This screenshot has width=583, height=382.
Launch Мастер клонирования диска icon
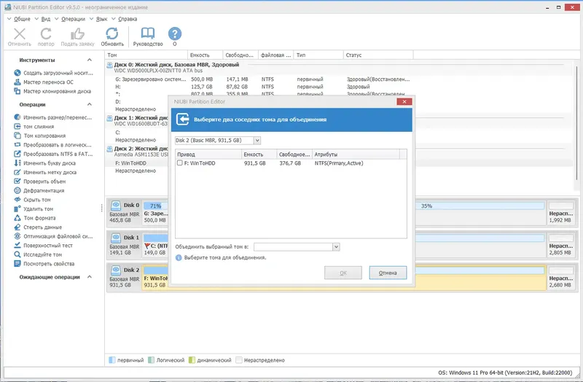pyautogui.click(x=17, y=91)
